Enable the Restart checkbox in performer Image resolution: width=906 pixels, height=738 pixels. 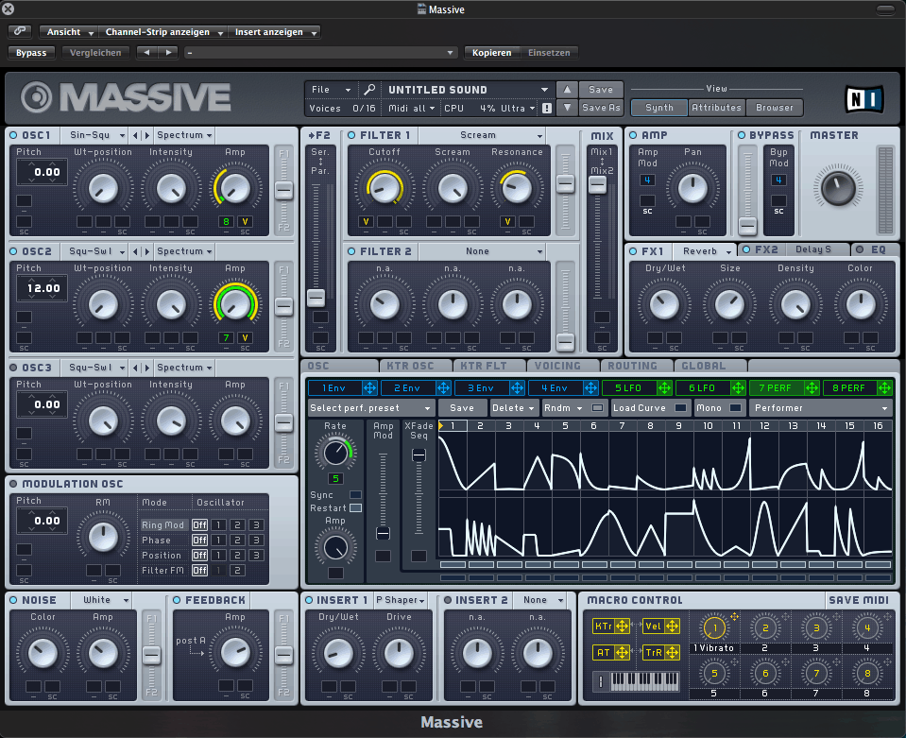[x=355, y=507]
